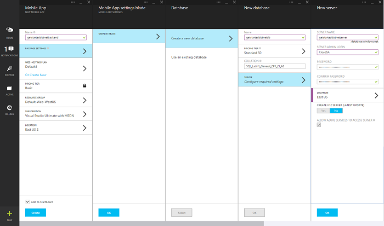This screenshot has height=226, width=384.
Task: Close the Mobile App settings blade
Action: (x=161, y=2)
